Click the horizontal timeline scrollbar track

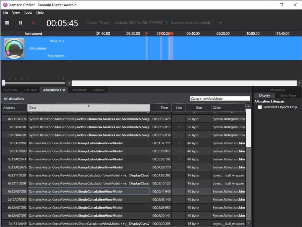click(x=184, y=83)
